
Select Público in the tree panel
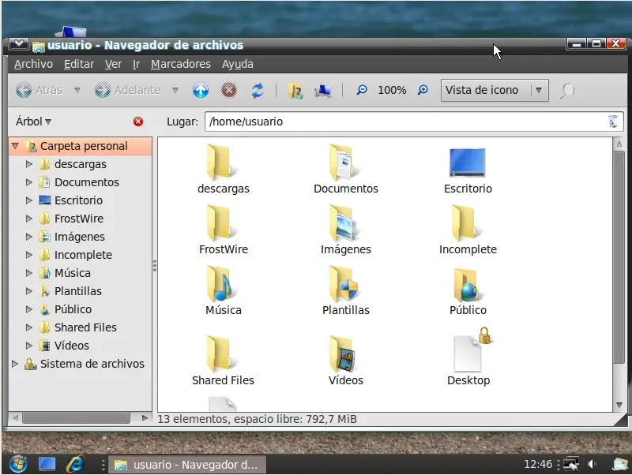click(x=73, y=309)
